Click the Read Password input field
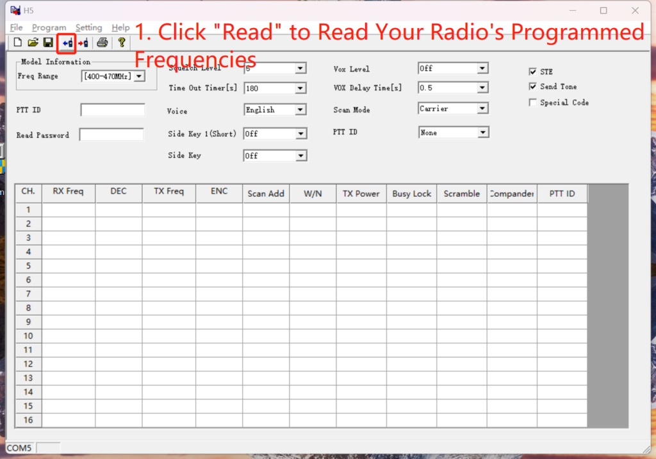Viewport: 656px width, 459px height. coord(111,134)
